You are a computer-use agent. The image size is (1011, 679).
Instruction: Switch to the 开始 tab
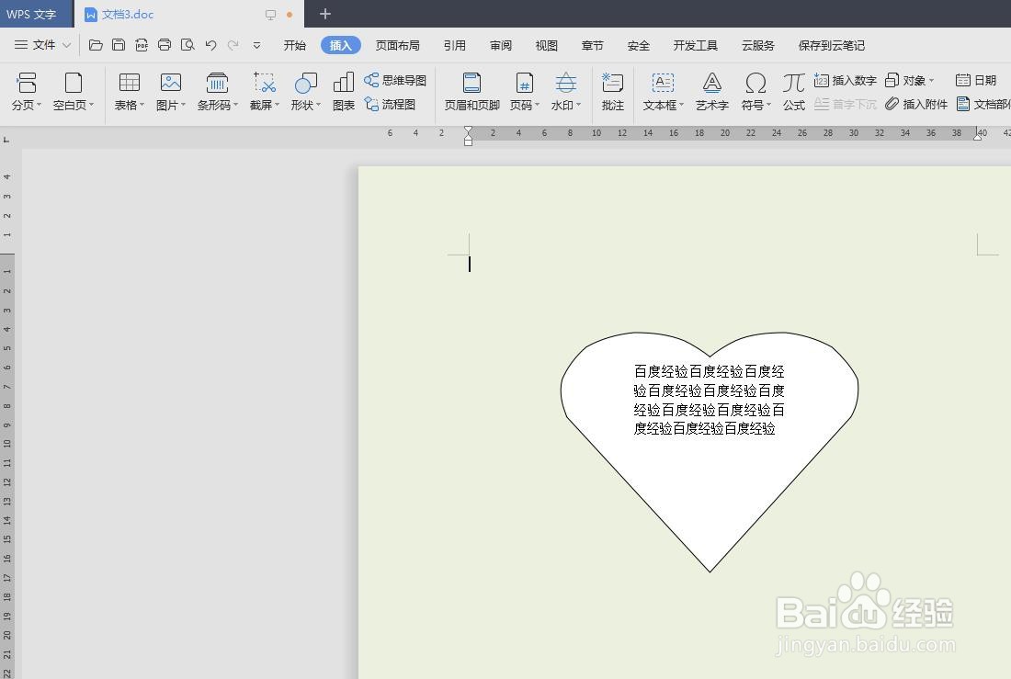tap(295, 45)
